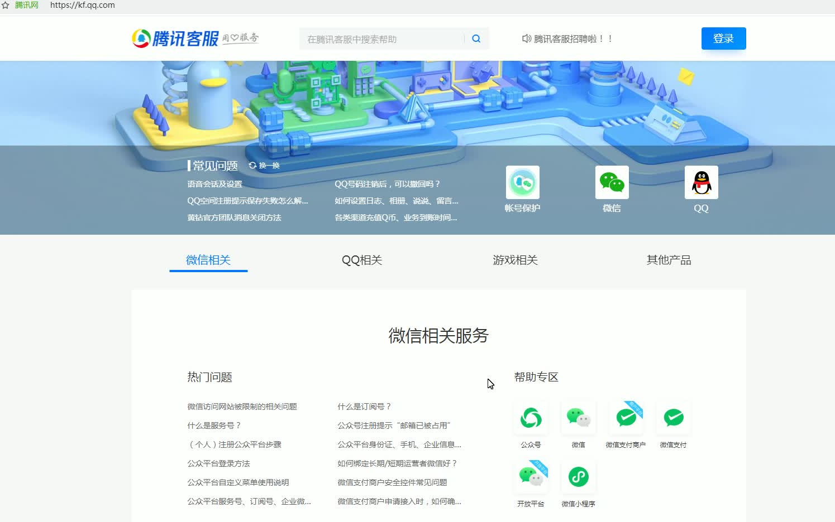
Task: Switch to the 游戏相关 tab
Action: click(x=515, y=260)
